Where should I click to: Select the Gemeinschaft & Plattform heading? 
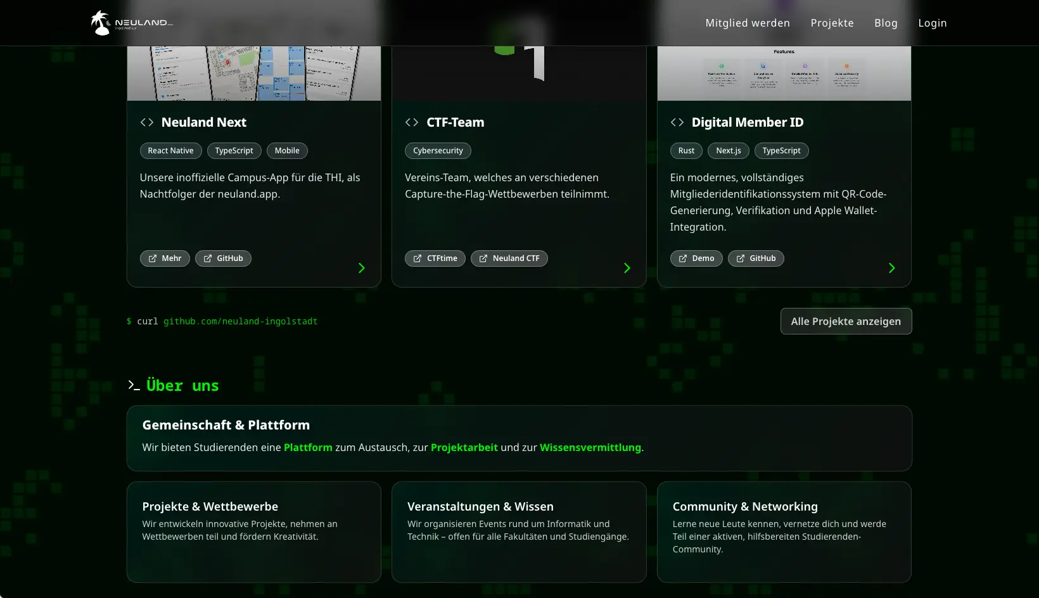(x=226, y=425)
